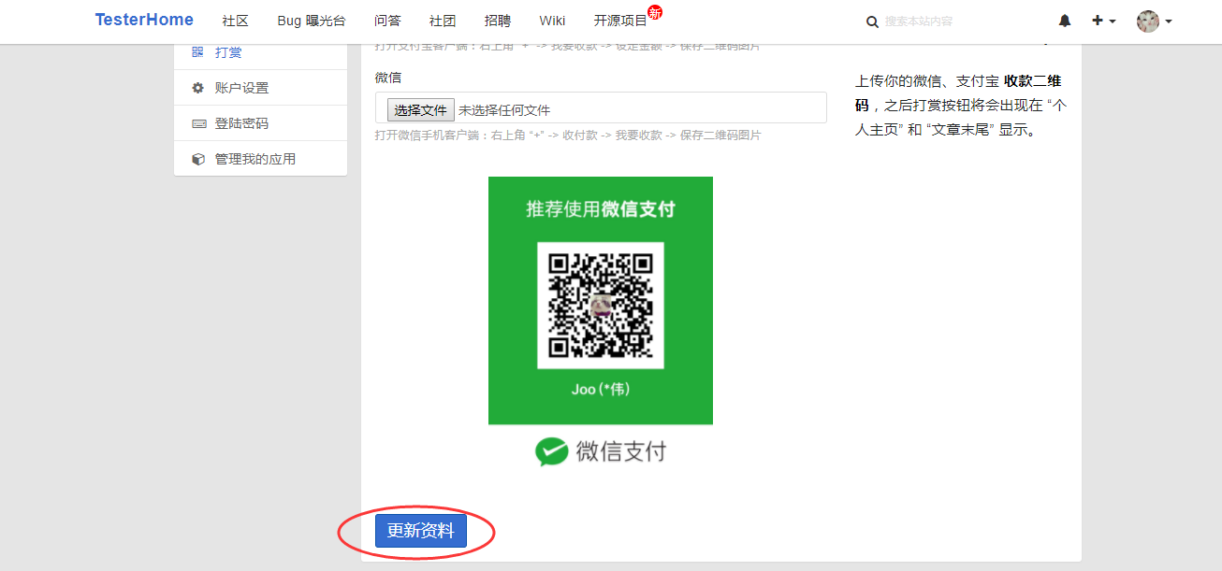Viewport: 1222px width, 571px height.
Task: Open notifications bell
Action: (x=1065, y=21)
